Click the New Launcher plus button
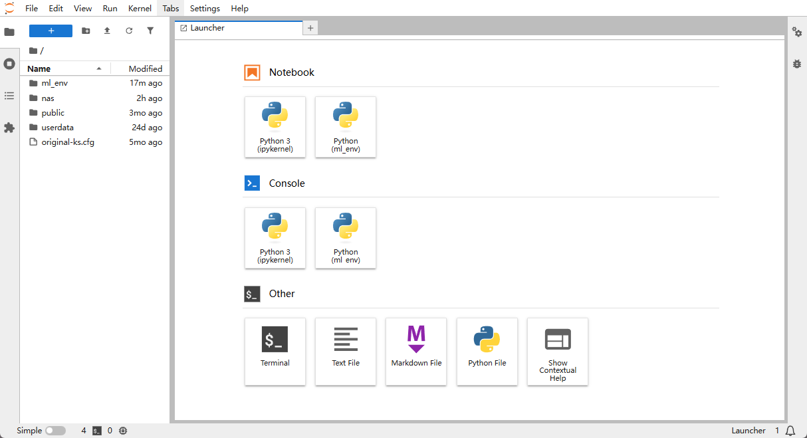Image resolution: width=807 pixels, height=438 pixels. [51, 31]
